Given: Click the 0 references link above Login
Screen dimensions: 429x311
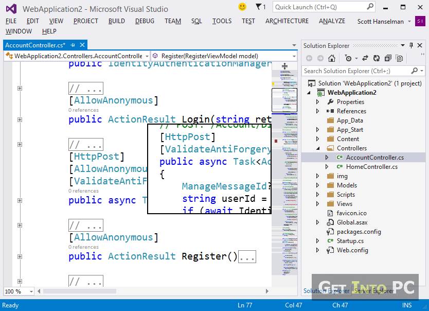Looking at the screenshot, I should (83, 110).
